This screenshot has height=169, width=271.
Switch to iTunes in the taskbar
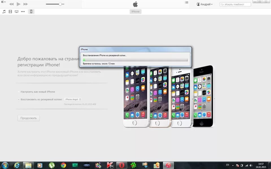pos(168,165)
